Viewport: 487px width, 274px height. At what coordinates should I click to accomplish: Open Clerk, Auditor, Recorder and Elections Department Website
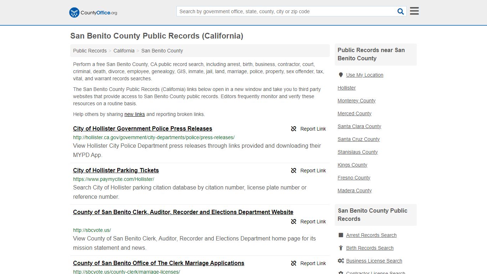(183, 212)
